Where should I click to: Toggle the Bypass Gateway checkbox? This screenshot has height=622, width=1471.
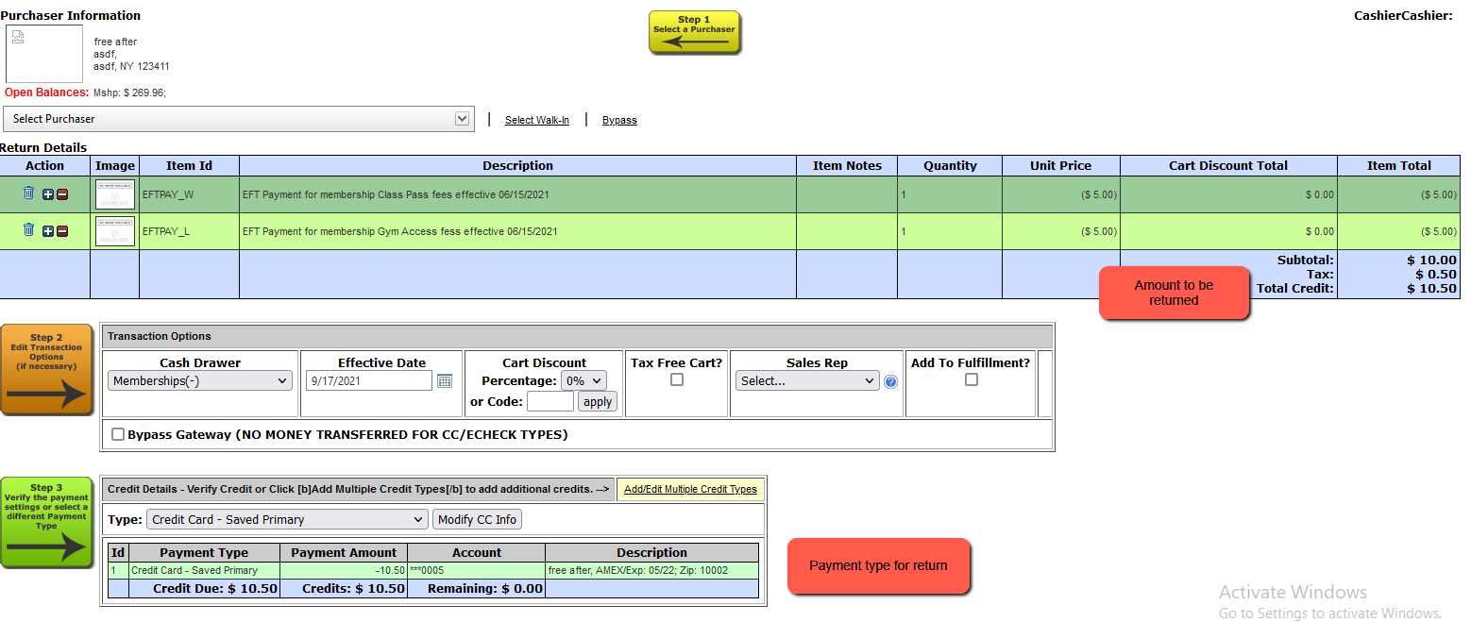pos(118,434)
